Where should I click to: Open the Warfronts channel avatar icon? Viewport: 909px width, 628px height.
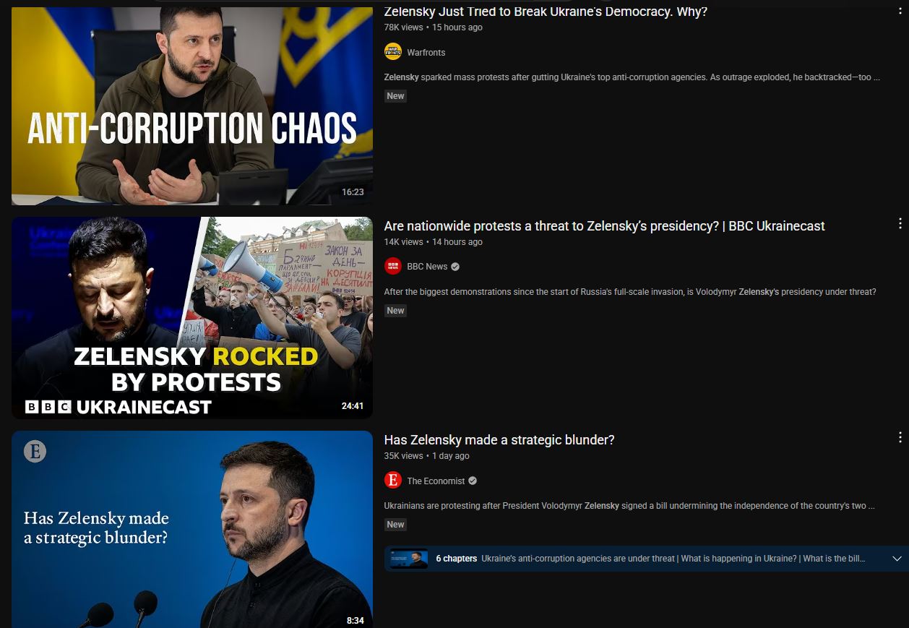click(393, 52)
